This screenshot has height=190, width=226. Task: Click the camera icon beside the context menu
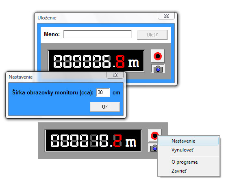153,148
